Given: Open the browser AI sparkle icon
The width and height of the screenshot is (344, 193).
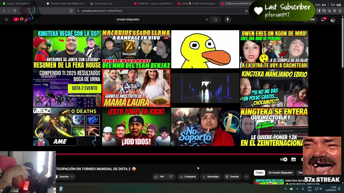Looking at the screenshot, I should (329, 11).
